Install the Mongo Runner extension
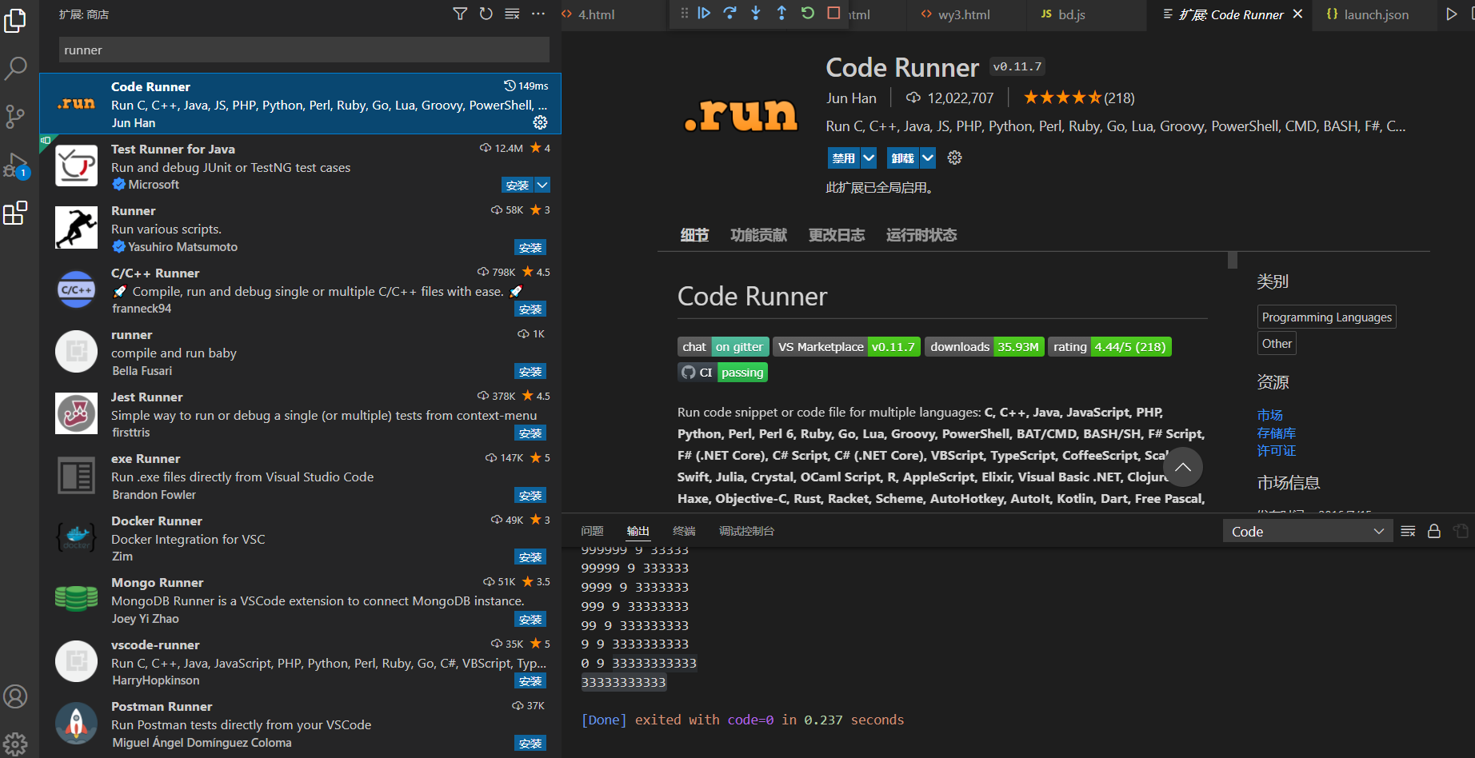Viewport: 1475px width, 758px height. (530, 620)
